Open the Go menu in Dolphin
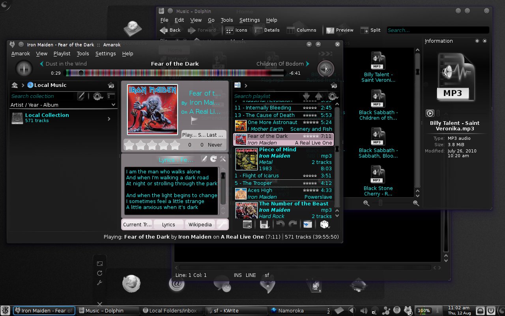This screenshot has width=505, height=316. click(x=211, y=20)
